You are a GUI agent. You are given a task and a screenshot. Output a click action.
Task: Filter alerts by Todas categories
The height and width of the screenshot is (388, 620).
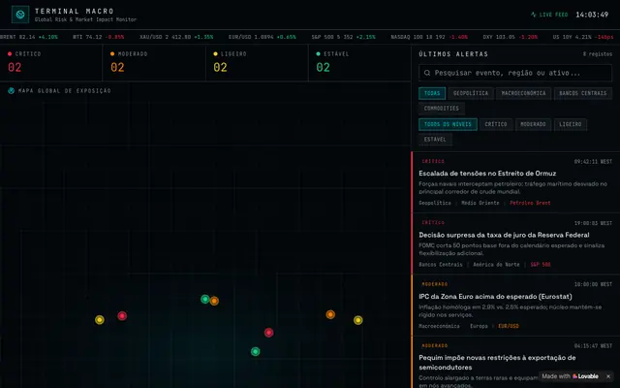point(432,93)
